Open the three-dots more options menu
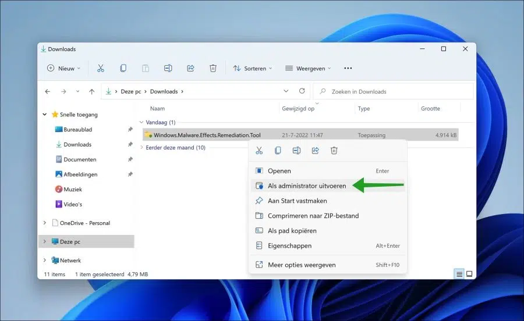The image size is (524, 321). coord(348,68)
